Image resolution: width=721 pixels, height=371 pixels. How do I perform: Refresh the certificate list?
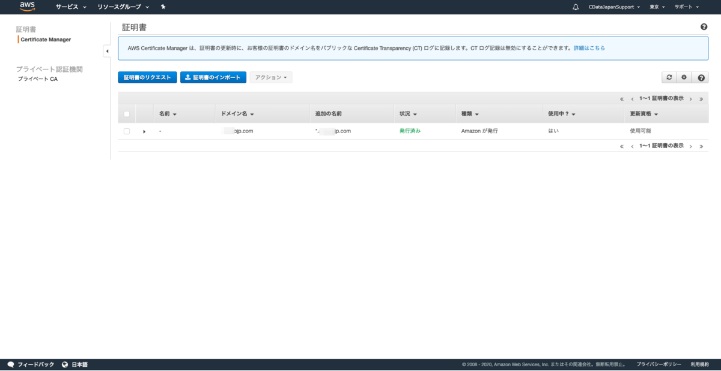[669, 77]
